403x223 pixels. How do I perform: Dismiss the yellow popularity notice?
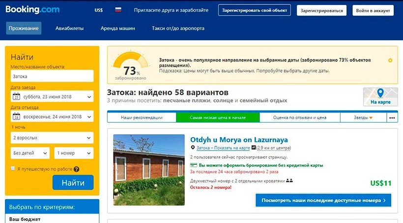click(x=390, y=60)
